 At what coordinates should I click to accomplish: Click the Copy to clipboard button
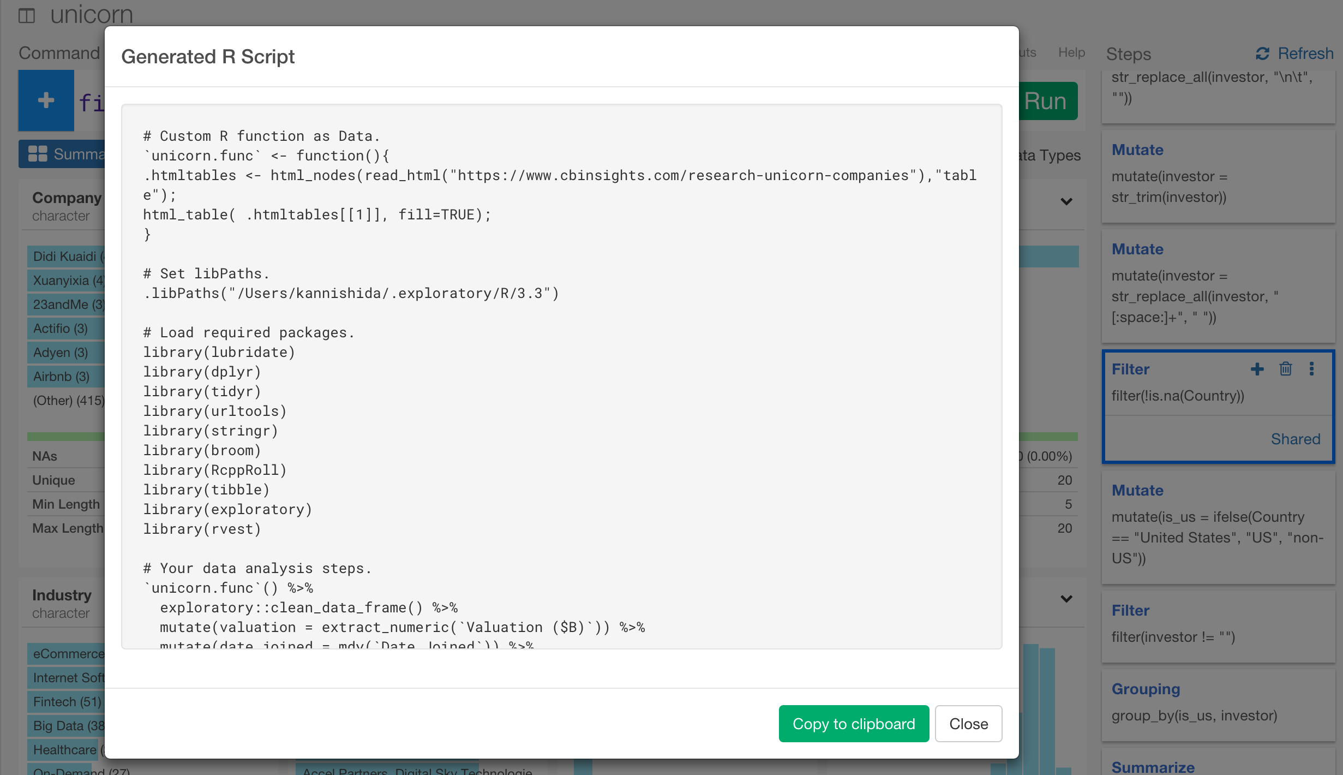coord(853,724)
